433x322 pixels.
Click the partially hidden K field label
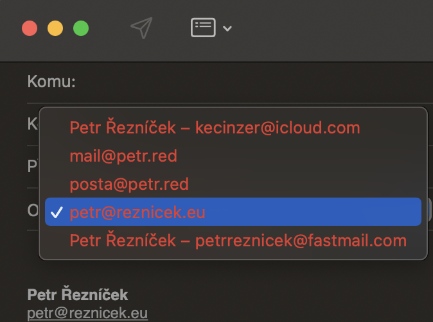click(x=32, y=124)
